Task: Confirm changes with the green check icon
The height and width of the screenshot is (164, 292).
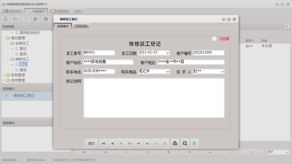Action: point(156,143)
